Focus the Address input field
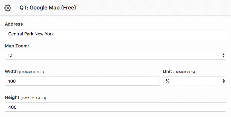This screenshot has width=231, height=117. 116,34
